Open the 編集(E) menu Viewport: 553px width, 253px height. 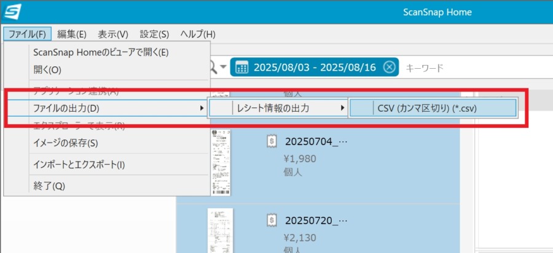[72, 34]
